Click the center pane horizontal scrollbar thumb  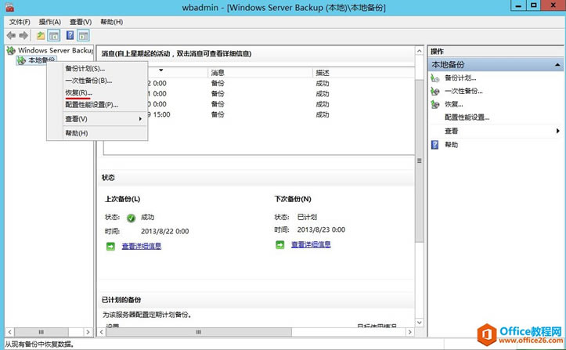[x=199, y=332]
